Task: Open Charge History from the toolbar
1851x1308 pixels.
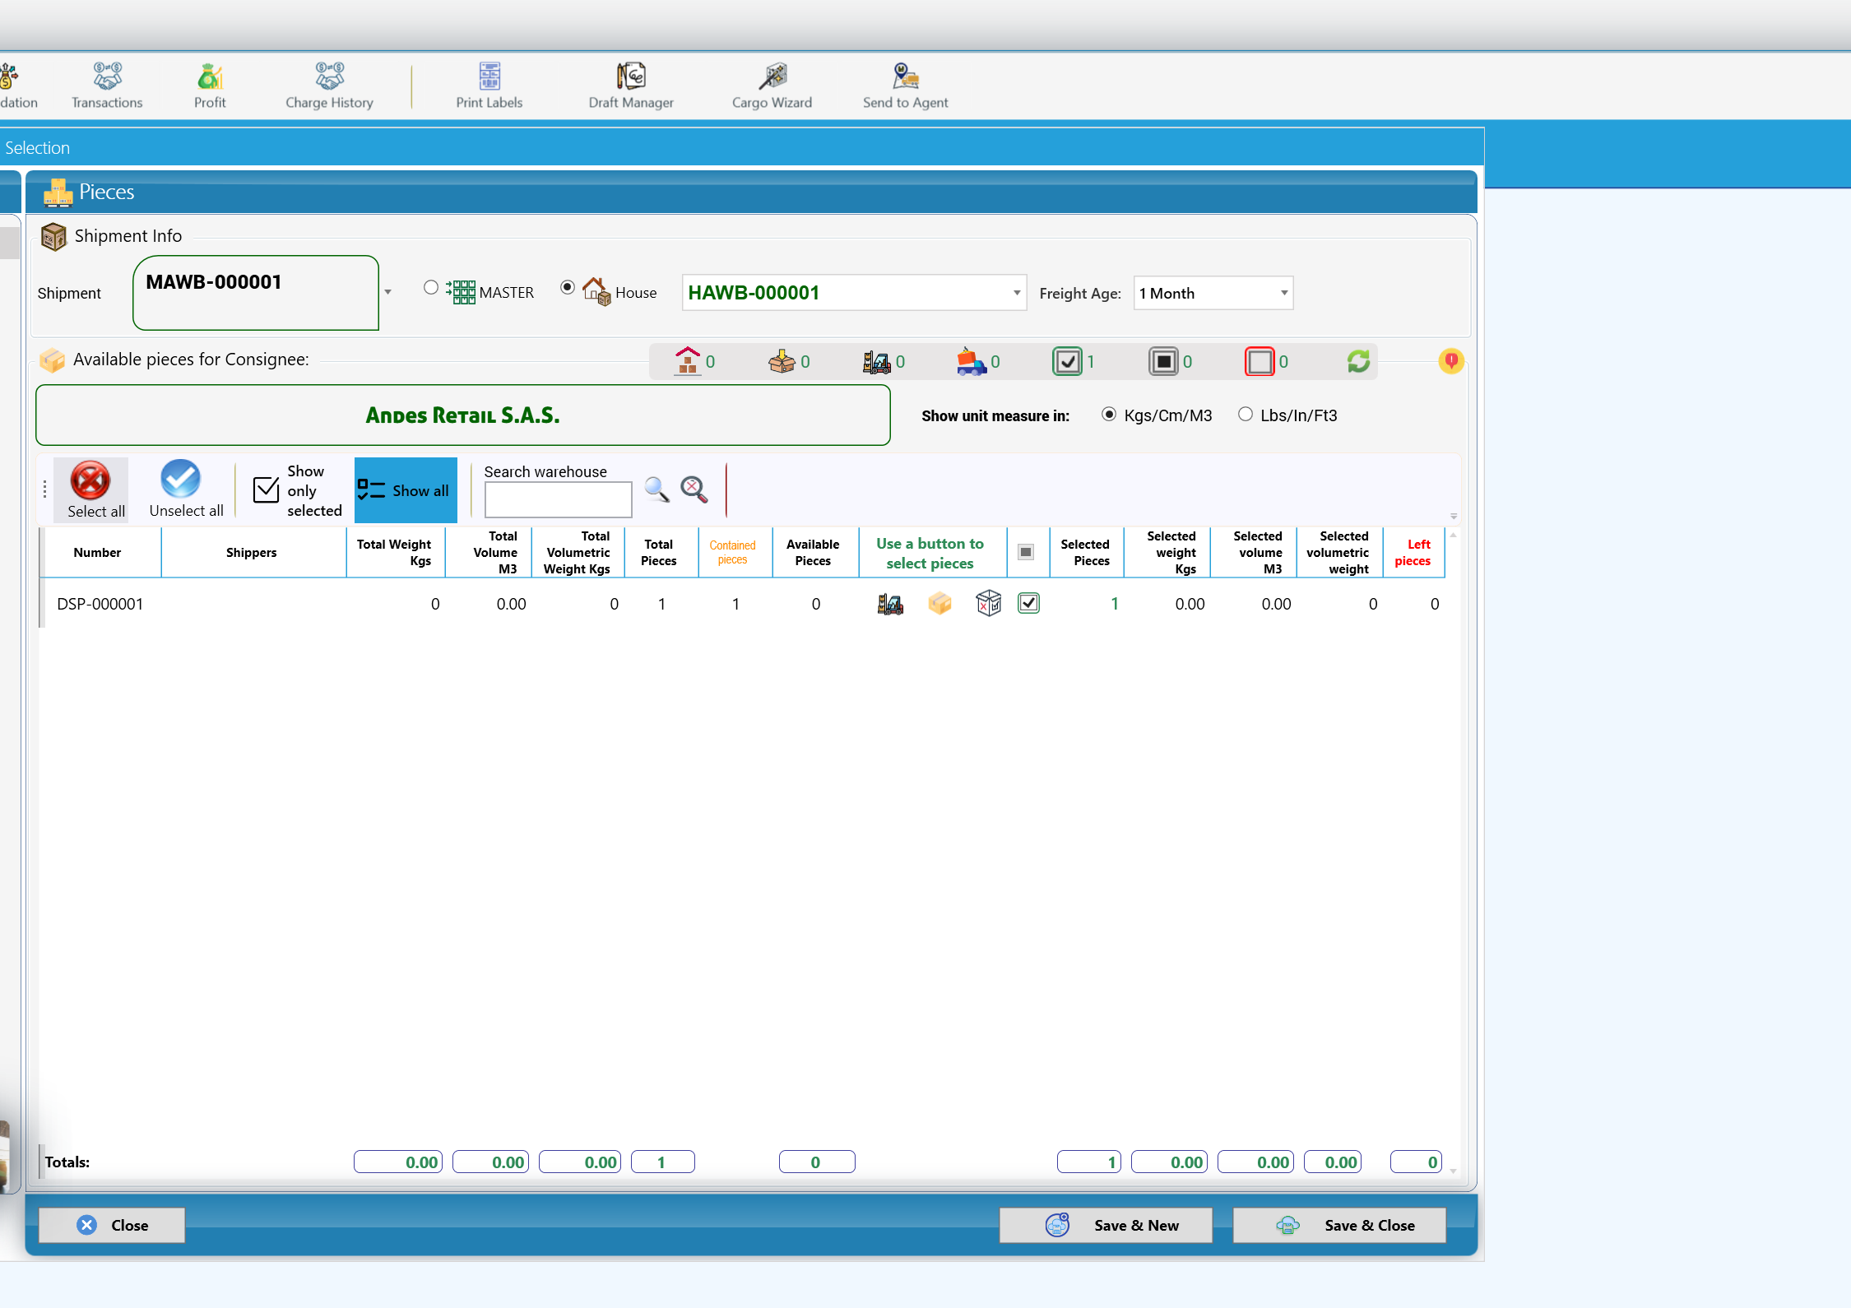Action: tap(329, 86)
